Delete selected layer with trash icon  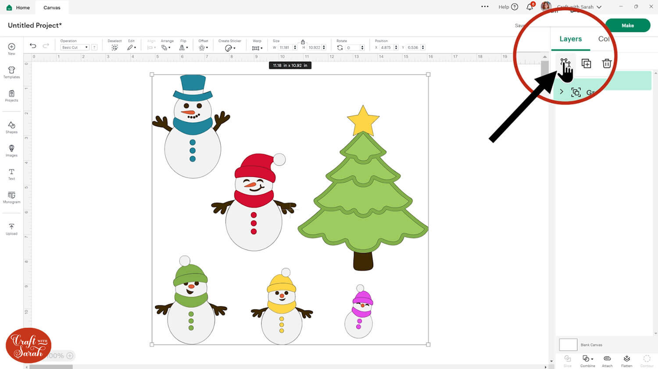607,64
